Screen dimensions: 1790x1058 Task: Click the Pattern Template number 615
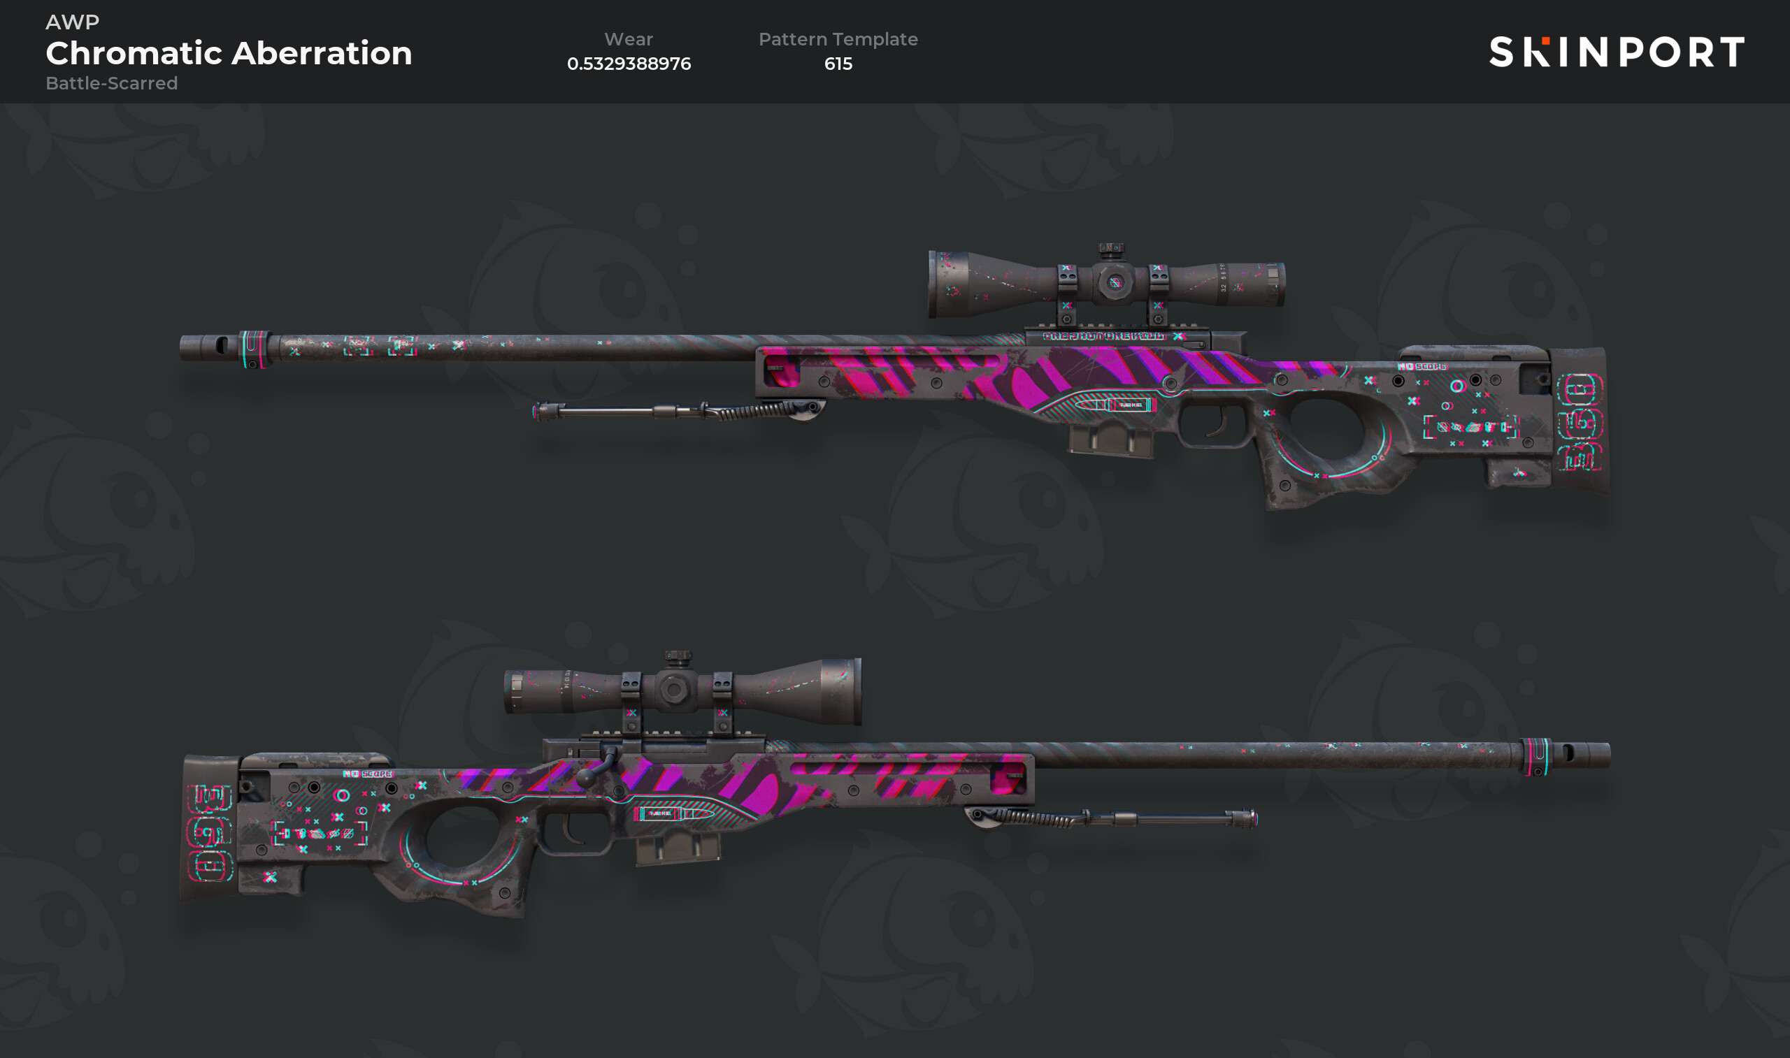pos(838,64)
